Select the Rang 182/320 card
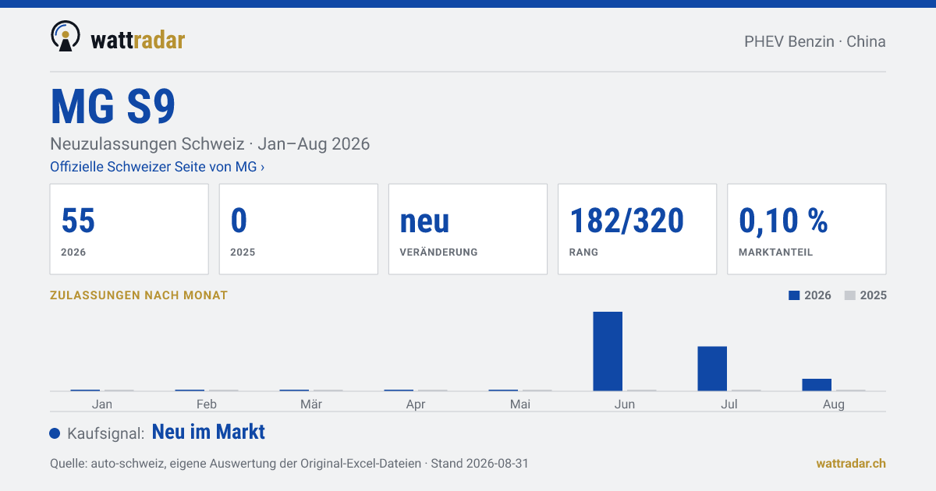The image size is (936, 491). coord(636,229)
